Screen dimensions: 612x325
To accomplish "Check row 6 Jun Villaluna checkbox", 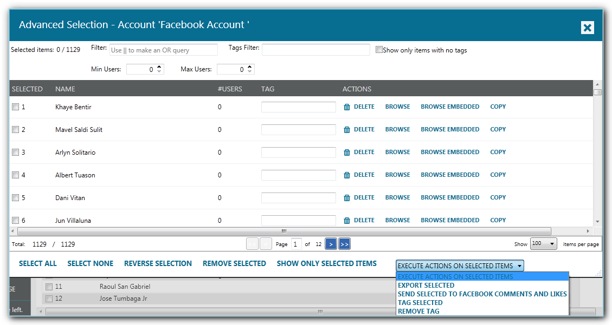I will 15,220.
